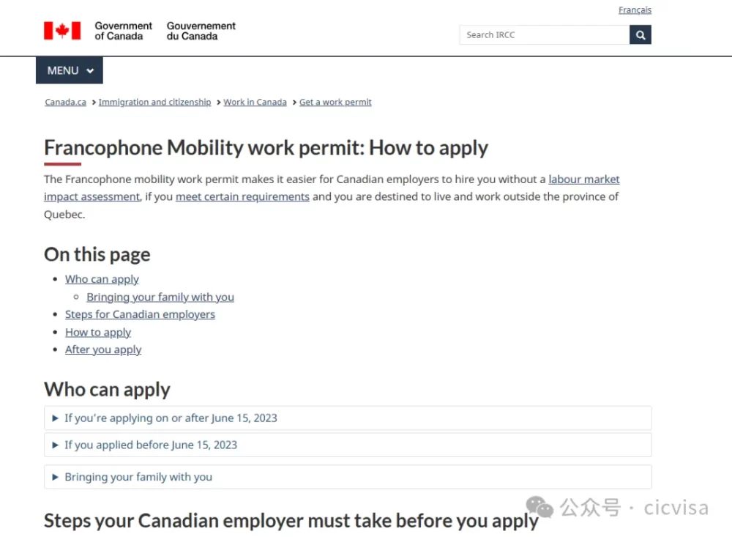The height and width of the screenshot is (537, 732).
Task: Jump to Who can apply section
Action: click(x=102, y=279)
